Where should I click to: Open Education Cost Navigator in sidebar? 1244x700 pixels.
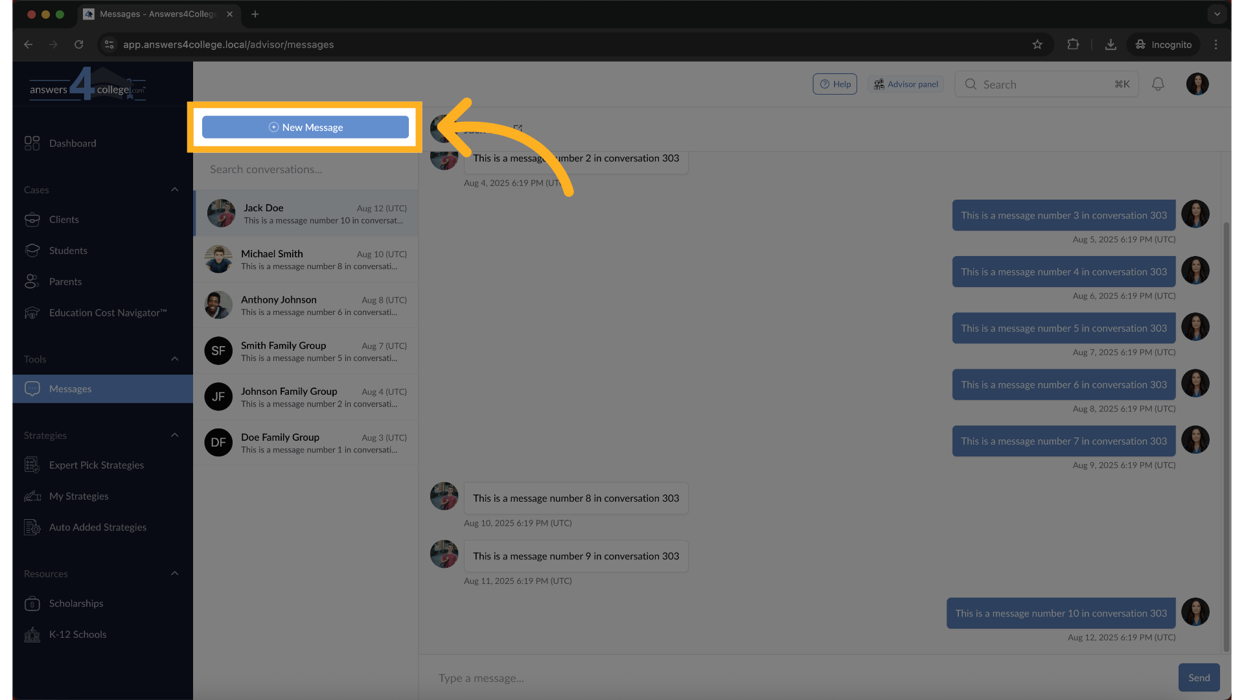[108, 313]
